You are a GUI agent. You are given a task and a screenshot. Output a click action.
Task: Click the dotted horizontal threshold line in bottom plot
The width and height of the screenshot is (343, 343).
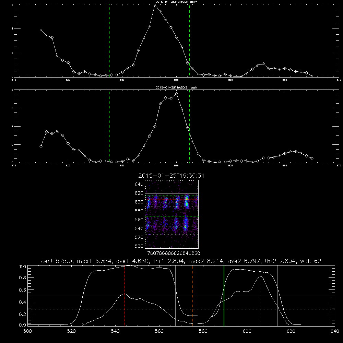click(181, 309)
